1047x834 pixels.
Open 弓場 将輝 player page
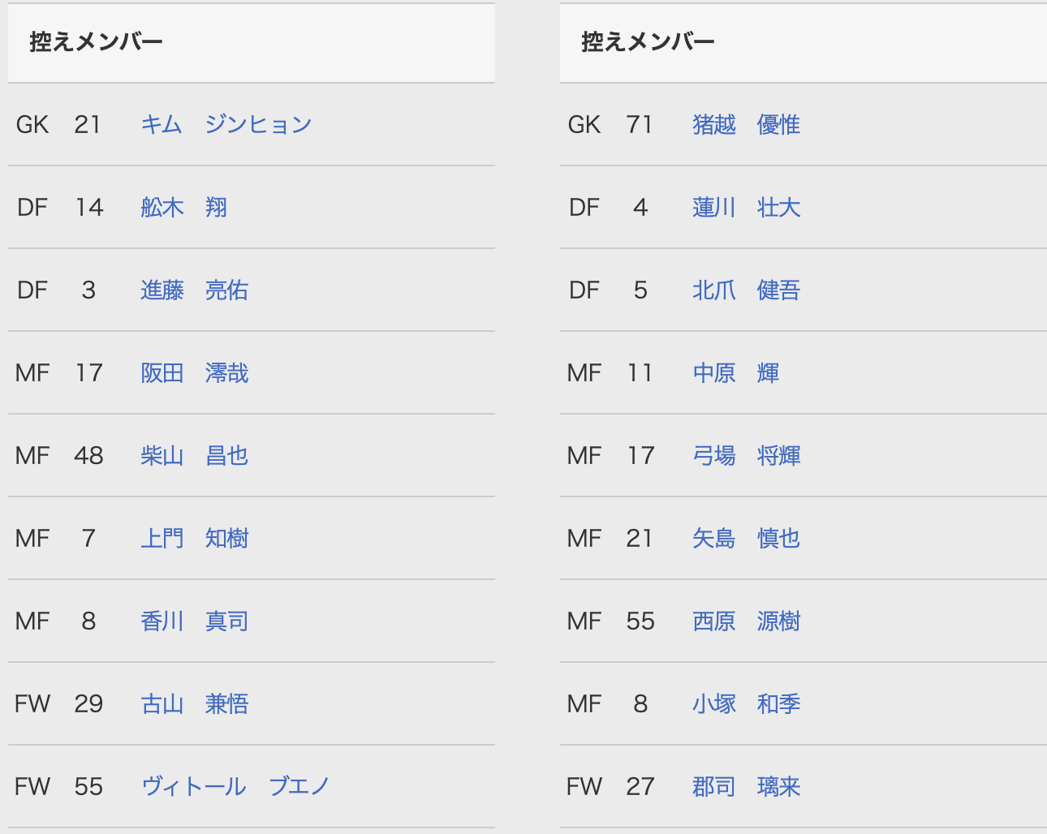[x=746, y=455]
